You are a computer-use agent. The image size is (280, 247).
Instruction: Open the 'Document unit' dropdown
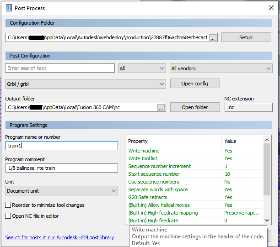coord(62,191)
